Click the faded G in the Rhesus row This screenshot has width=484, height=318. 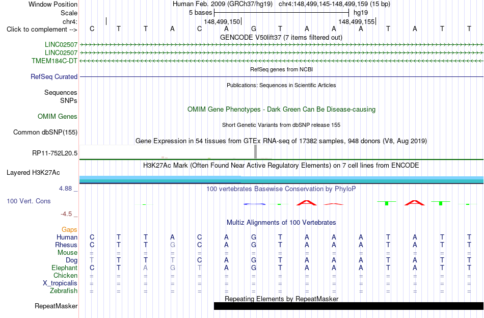(x=173, y=245)
